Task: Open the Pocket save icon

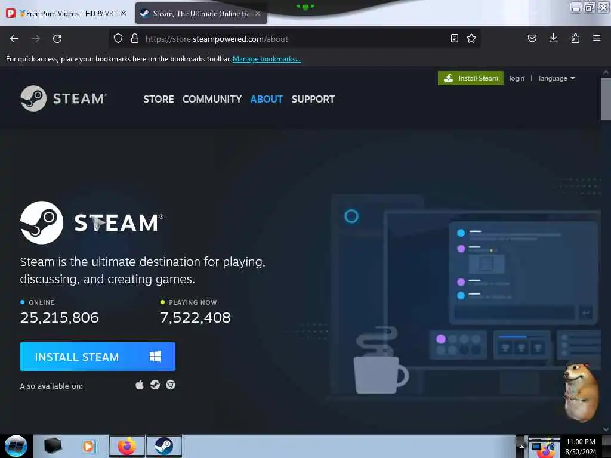Action: [x=532, y=38]
